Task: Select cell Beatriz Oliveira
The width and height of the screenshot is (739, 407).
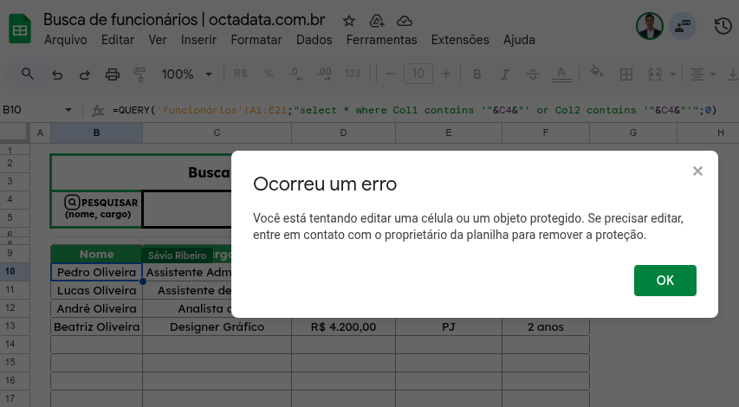Action: tap(97, 326)
